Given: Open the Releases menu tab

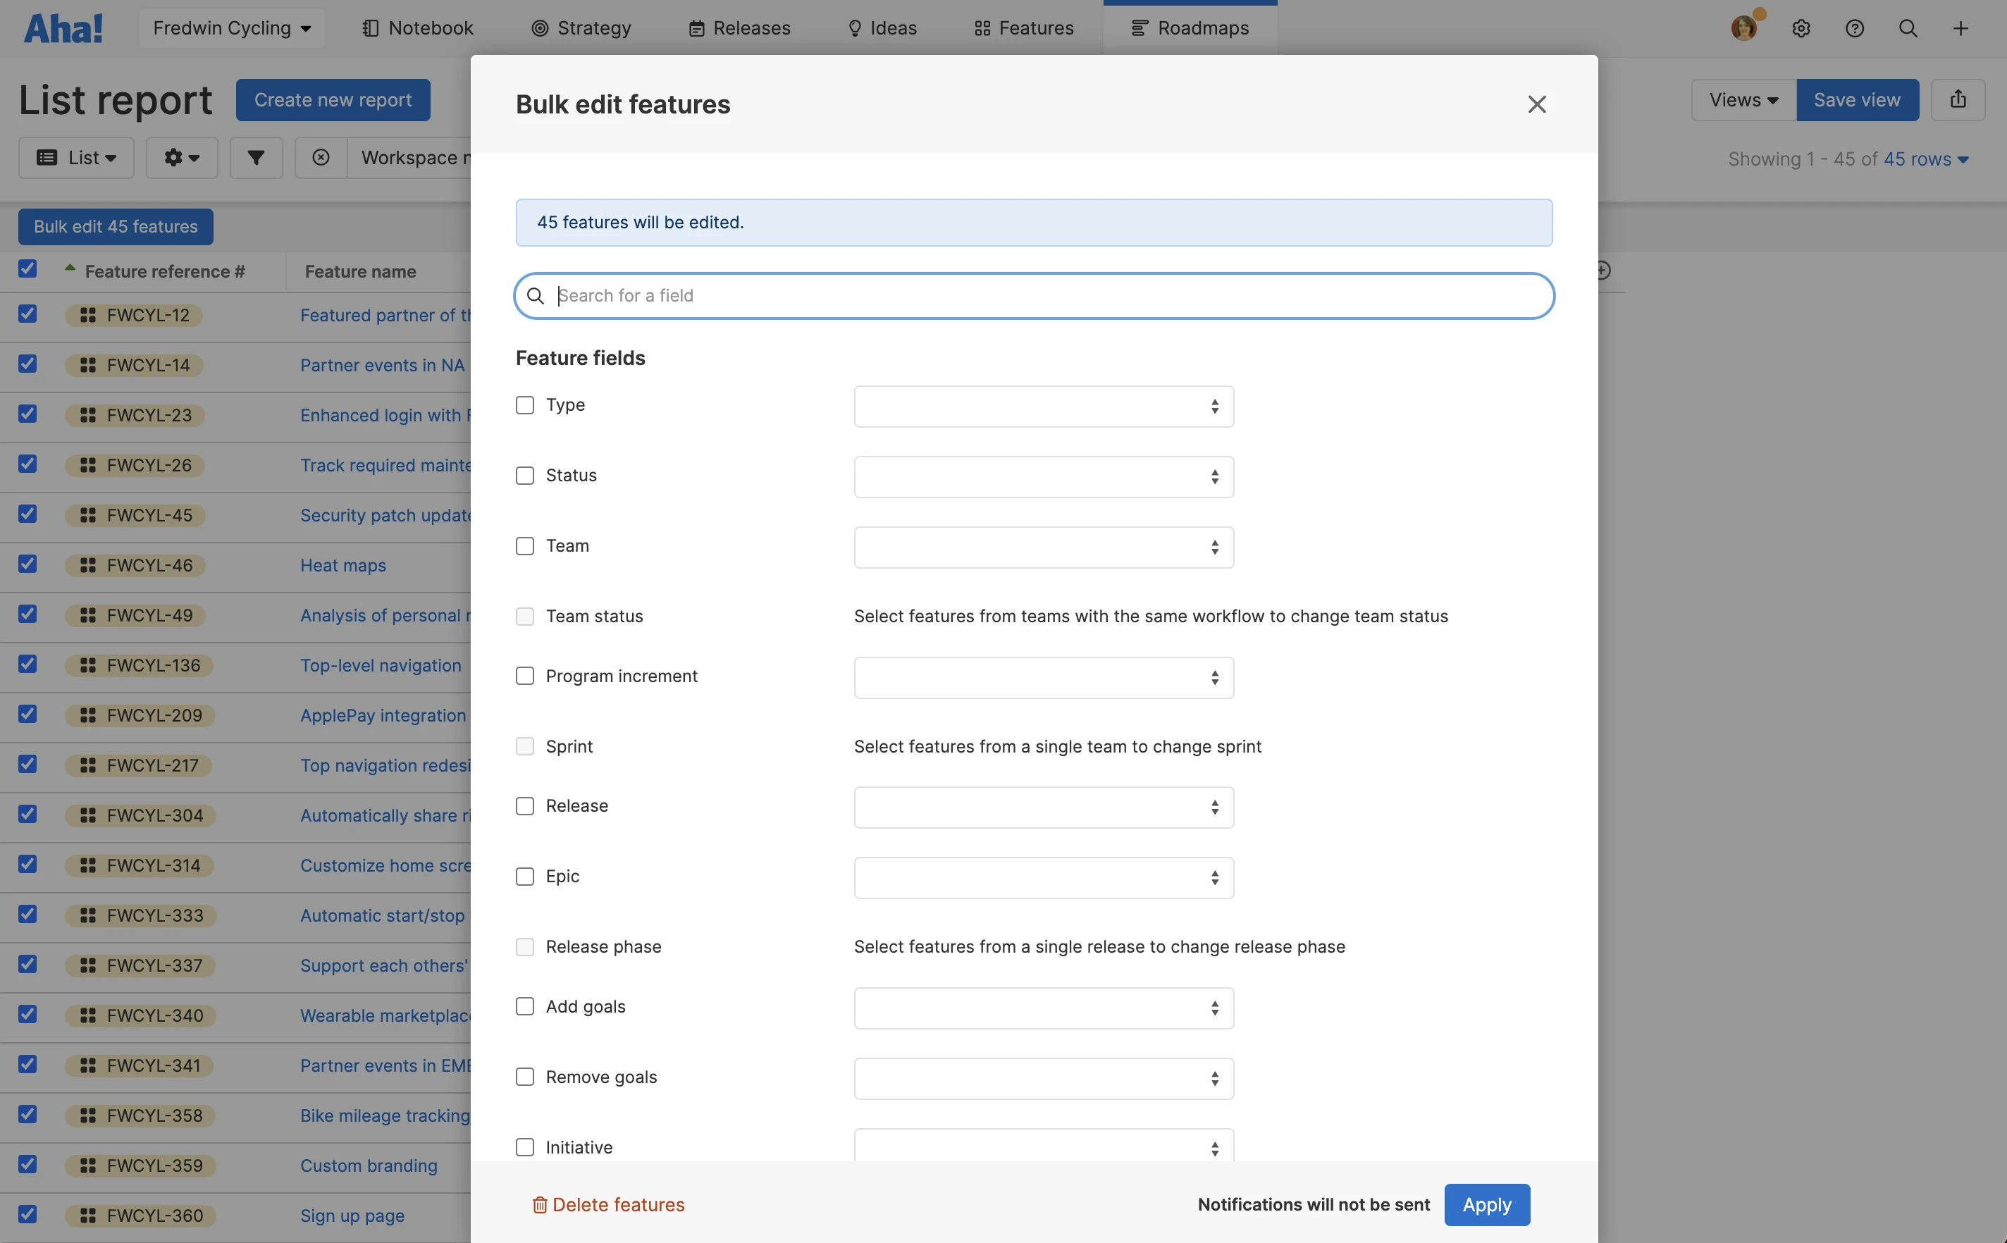Looking at the screenshot, I should click(x=739, y=29).
